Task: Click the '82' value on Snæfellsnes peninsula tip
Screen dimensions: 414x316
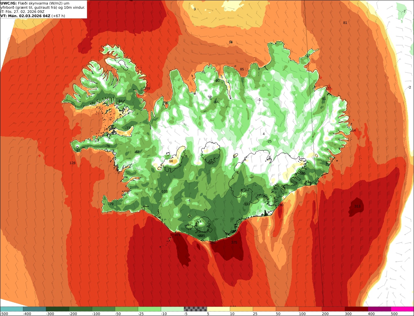Action: (78, 150)
